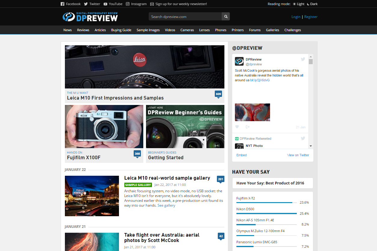Screen dimensions: 377x251
Task: Open the aerial Australia photo thumbnail
Action: pyautogui.click(x=92, y=242)
